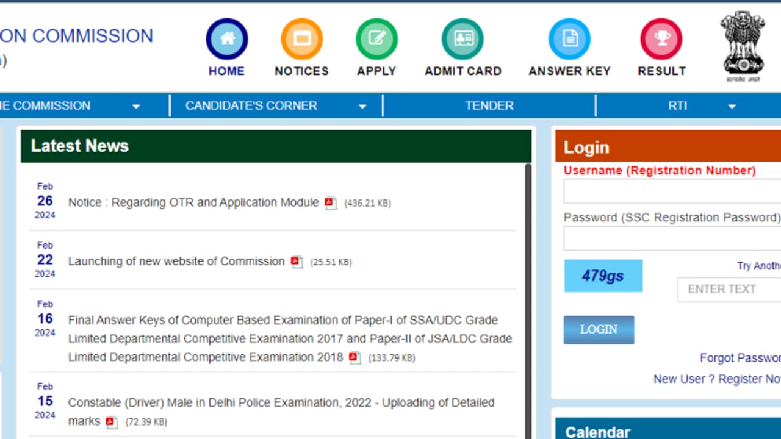Click PDF icon for Final Answer Keys

[355, 358]
